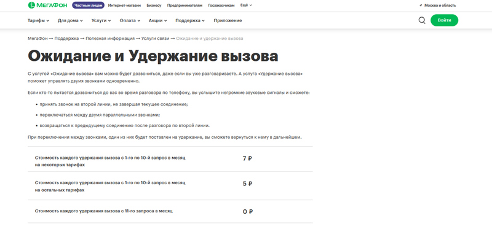Open the Предпринимателям section
Viewport: 492px width, 229px height.
click(x=185, y=6)
